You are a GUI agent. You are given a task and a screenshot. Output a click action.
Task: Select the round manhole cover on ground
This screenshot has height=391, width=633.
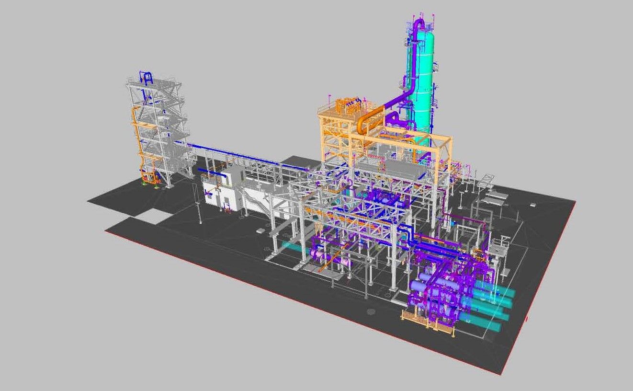371,311
